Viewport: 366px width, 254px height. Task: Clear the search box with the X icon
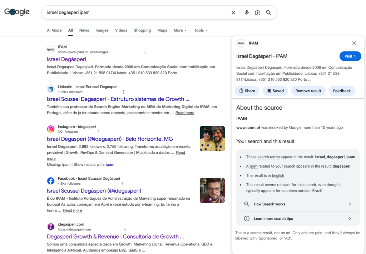(x=233, y=13)
